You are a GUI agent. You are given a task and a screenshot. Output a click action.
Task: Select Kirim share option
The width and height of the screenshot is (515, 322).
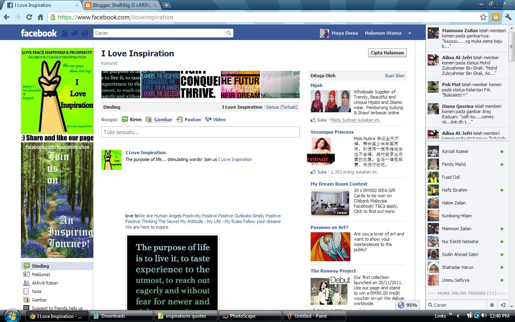point(132,120)
